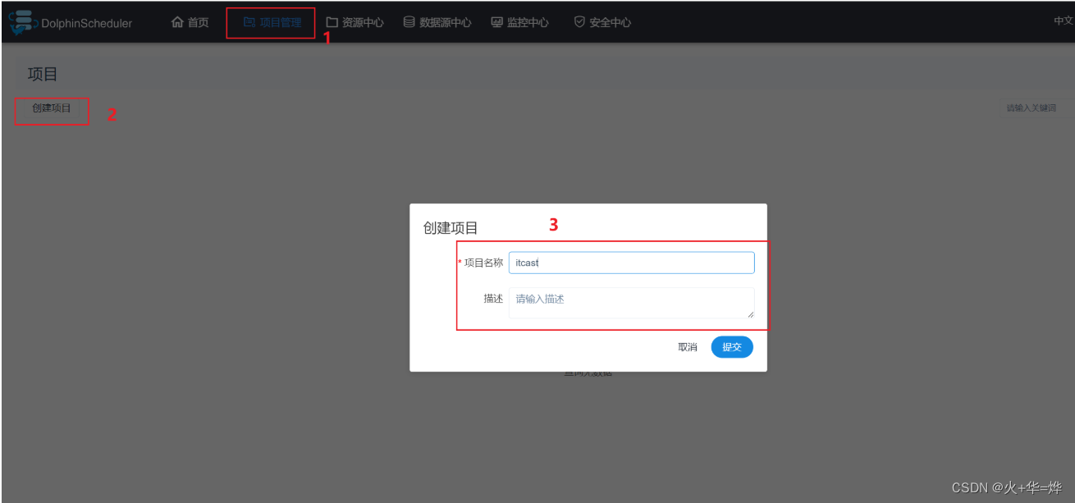This screenshot has width=1075, height=503.
Task: Open the 项目管理 menu
Action: (x=272, y=22)
